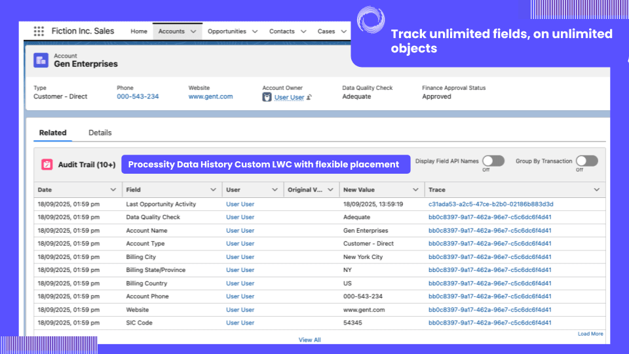
Task: Go to the Home tab
Action: (139, 31)
